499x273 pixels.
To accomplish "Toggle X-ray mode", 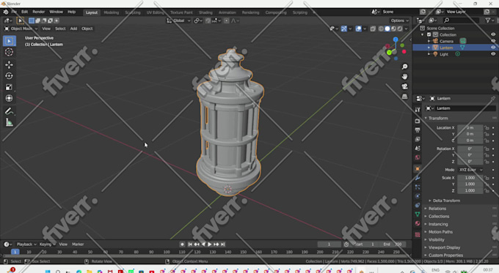I will [373, 29].
